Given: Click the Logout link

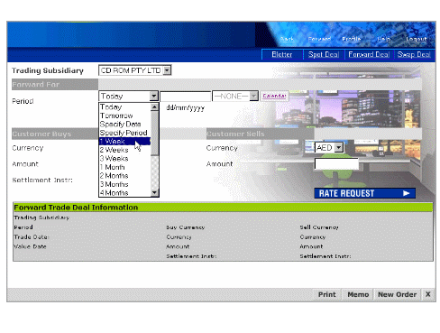Looking at the screenshot, I should [417, 39].
